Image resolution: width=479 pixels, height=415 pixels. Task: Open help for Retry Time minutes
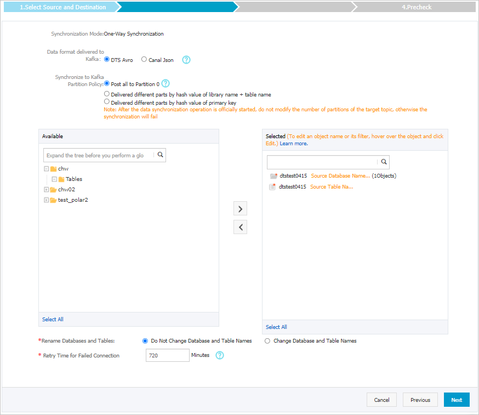click(220, 355)
